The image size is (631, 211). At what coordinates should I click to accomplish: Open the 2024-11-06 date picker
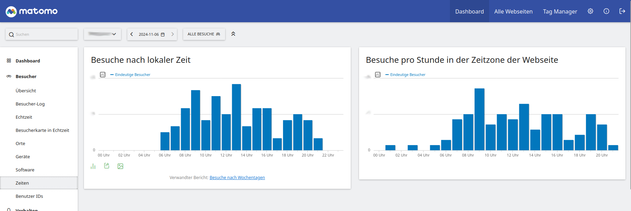pyautogui.click(x=152, y=34)
